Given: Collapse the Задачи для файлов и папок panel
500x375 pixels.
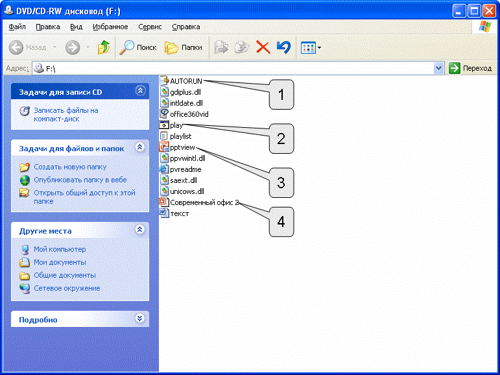Looking at the screenshot, I should 139,147.
